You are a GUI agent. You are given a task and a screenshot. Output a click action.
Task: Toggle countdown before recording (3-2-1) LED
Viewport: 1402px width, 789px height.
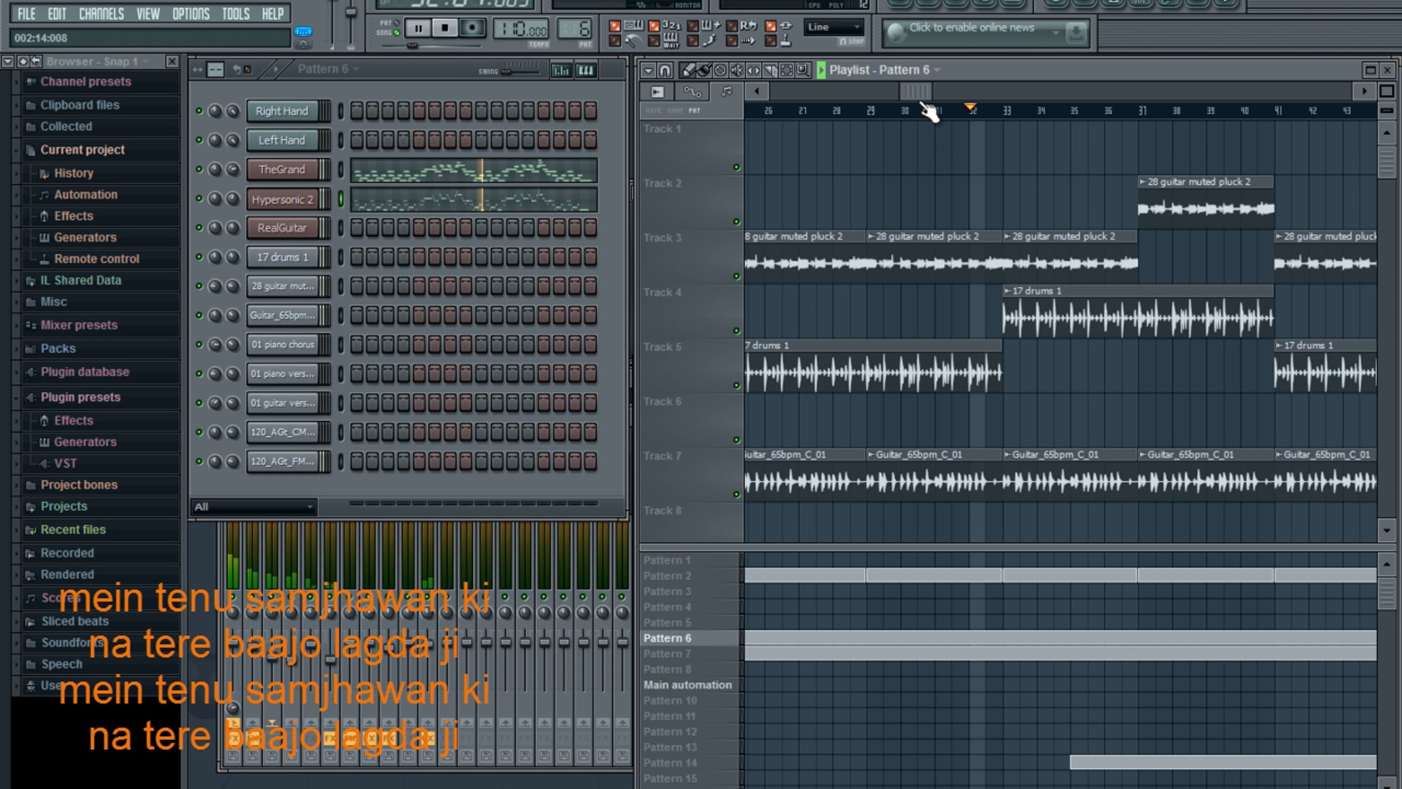tap(654, 26)
